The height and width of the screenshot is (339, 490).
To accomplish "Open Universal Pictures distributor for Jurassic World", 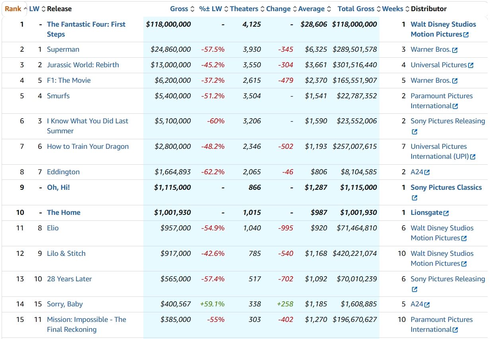I will coord(439,65).
